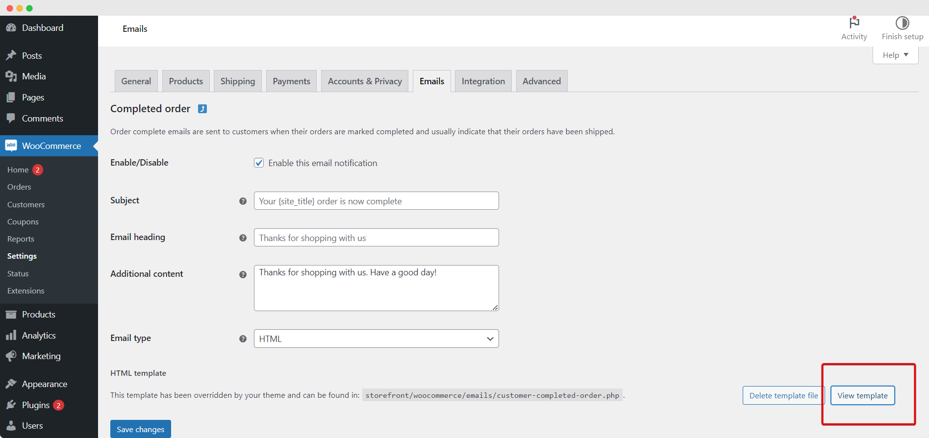Viewport: 929px width, 438px height.
Task: Click the Pages icon
Action: coord(11,97)
